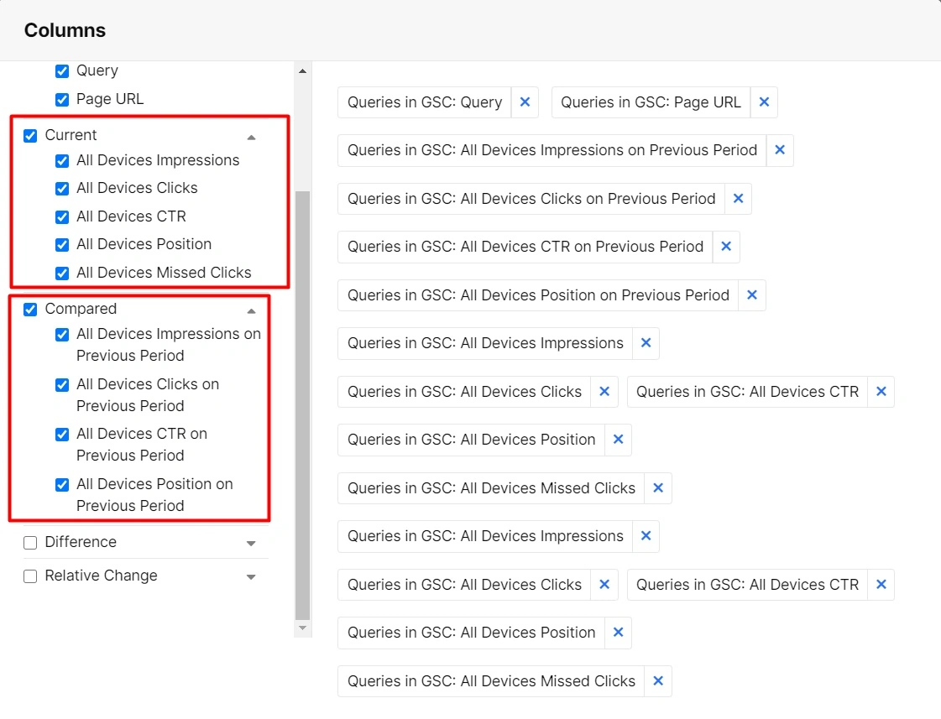Uncheck the Current group checkbox
The image size is (941, 719).
click(30, 136)
